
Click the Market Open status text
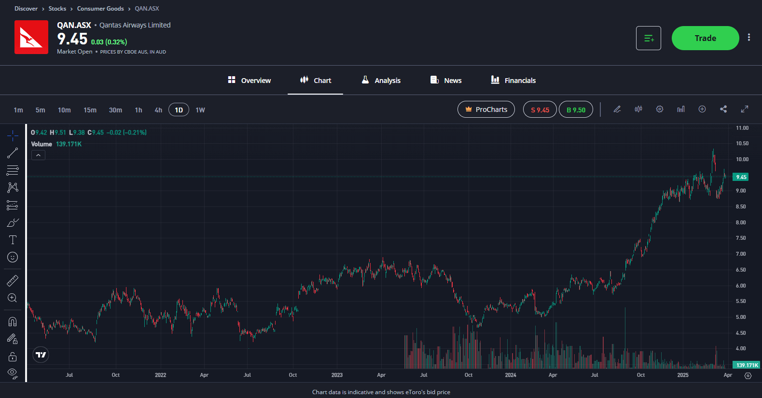pyautogui.click(x=75, y=52)
